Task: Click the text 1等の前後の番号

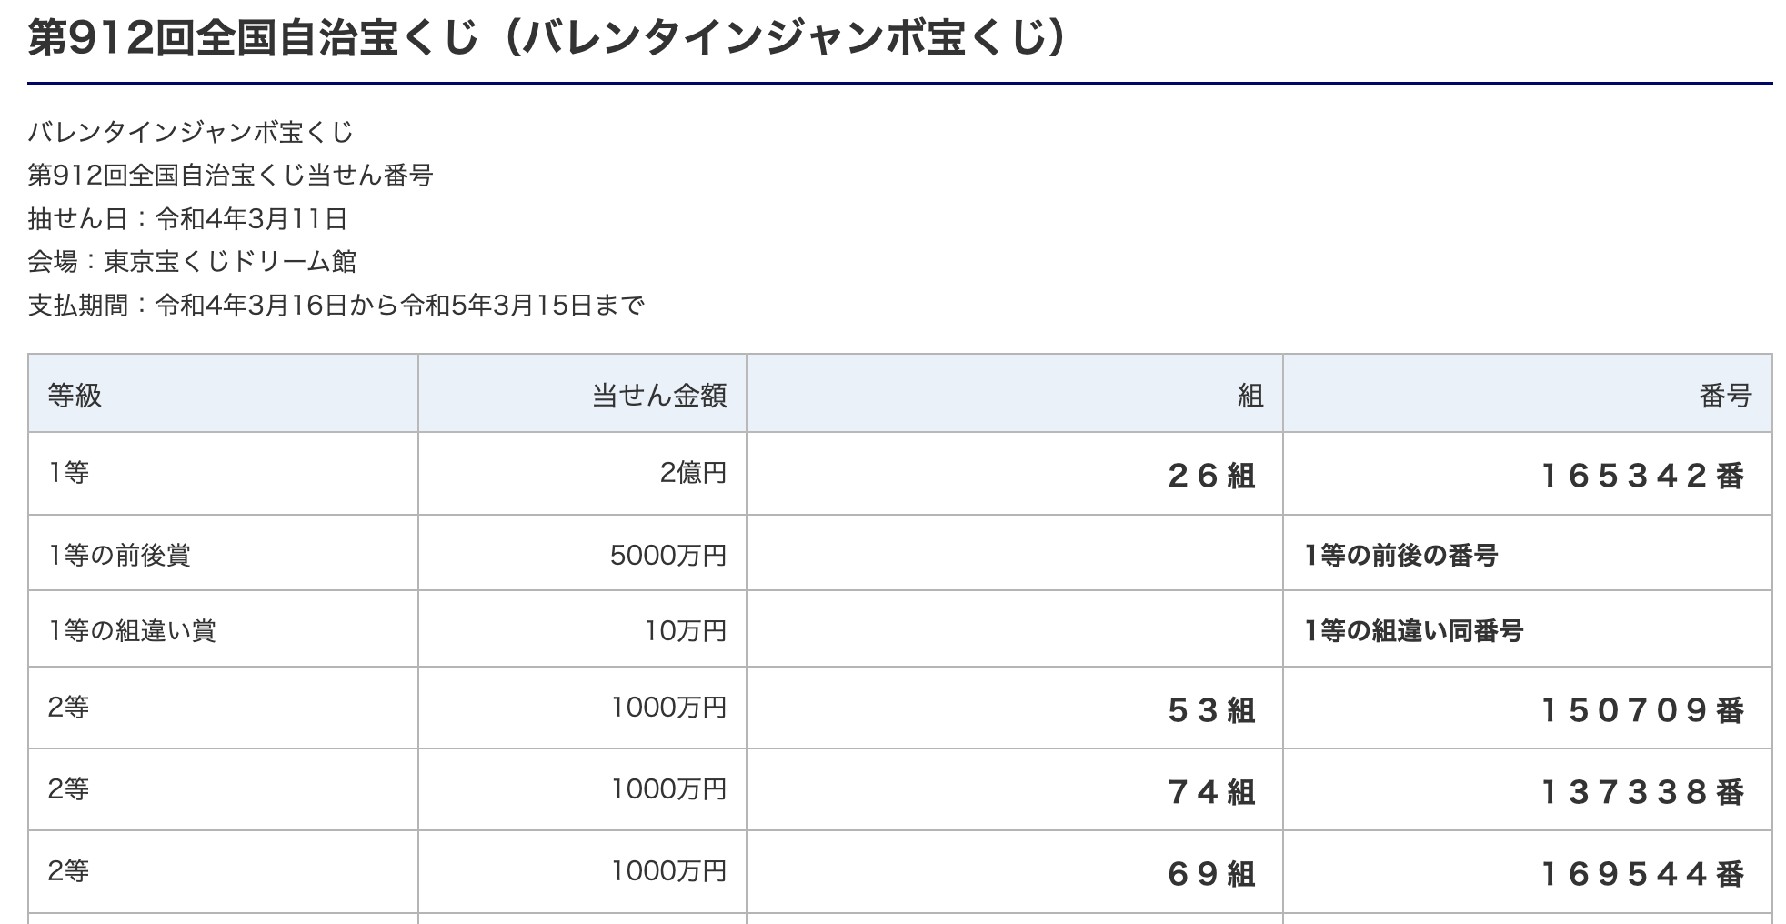Action: (x=1400, y=555)
